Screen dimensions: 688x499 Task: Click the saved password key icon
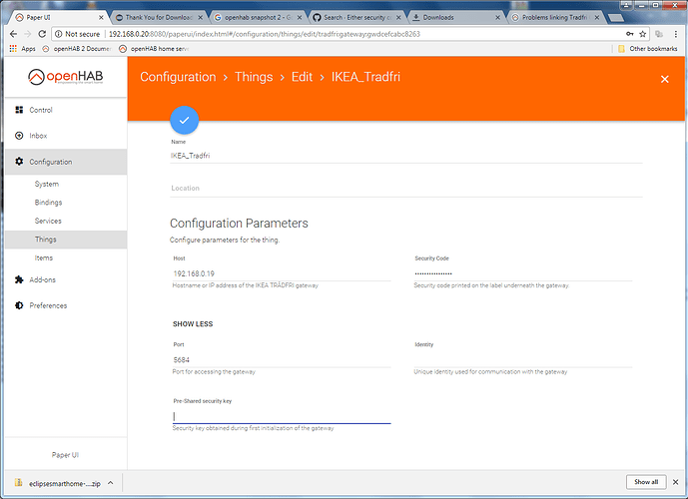630,34
